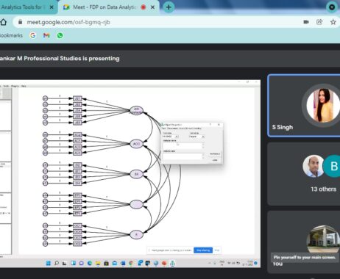Open font size dropdown in Object Properties

171,137
